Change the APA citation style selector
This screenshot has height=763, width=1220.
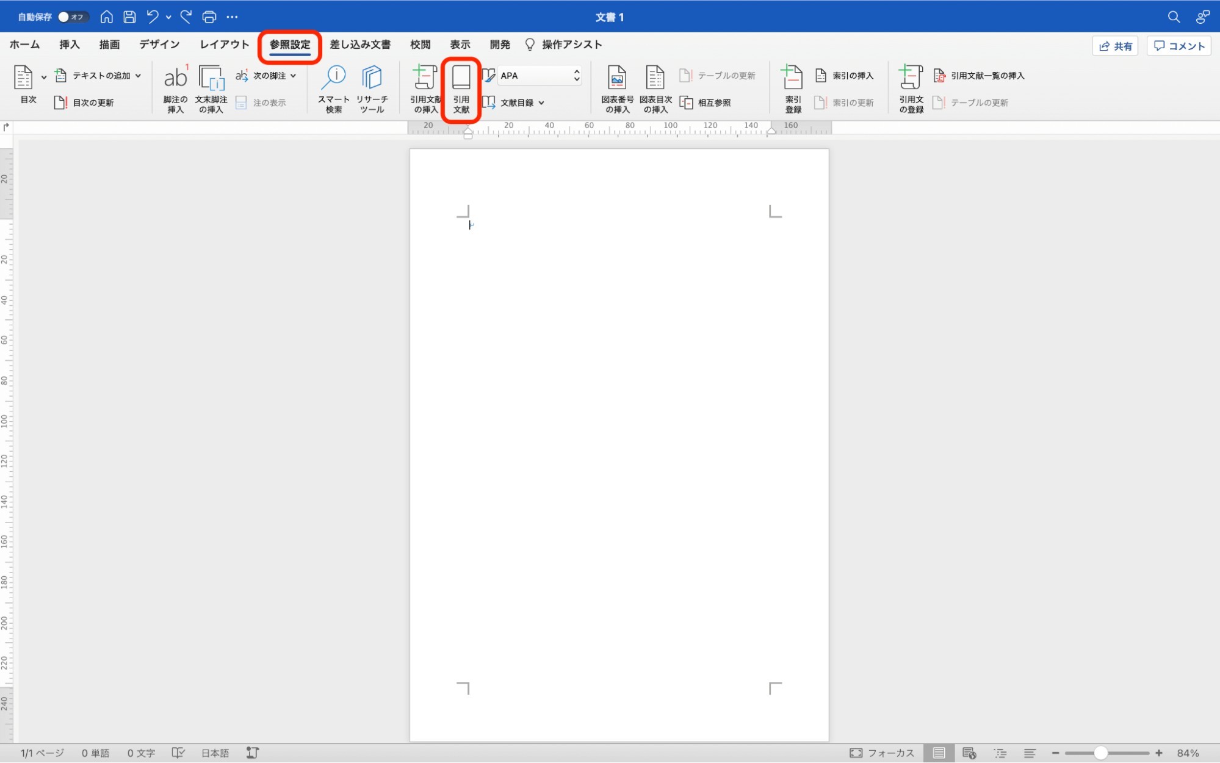[540, 76]
